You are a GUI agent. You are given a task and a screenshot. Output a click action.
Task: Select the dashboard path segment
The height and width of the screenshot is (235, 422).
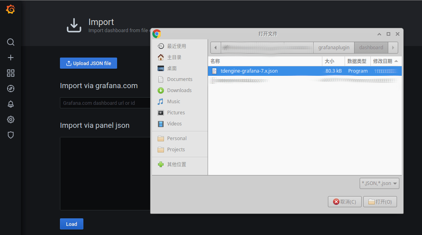[371, 48]
